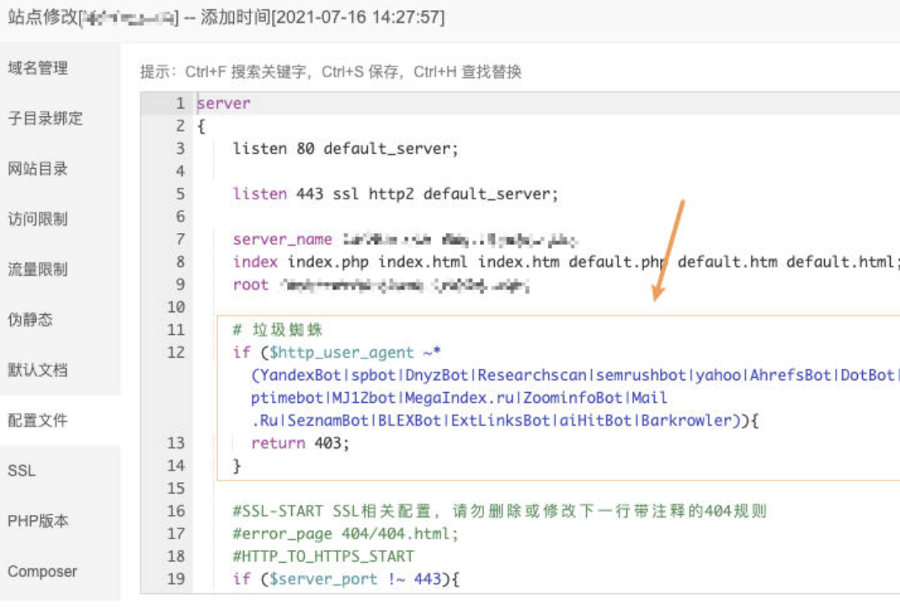Image resolution: width=900 pixels, height=615 pixels.
Task: Click the 'listen 80 default_server;' code line
Action: click(345, 149)
